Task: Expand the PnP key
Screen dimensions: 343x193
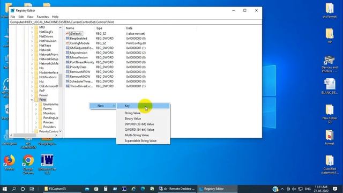Action: [32, 91]
